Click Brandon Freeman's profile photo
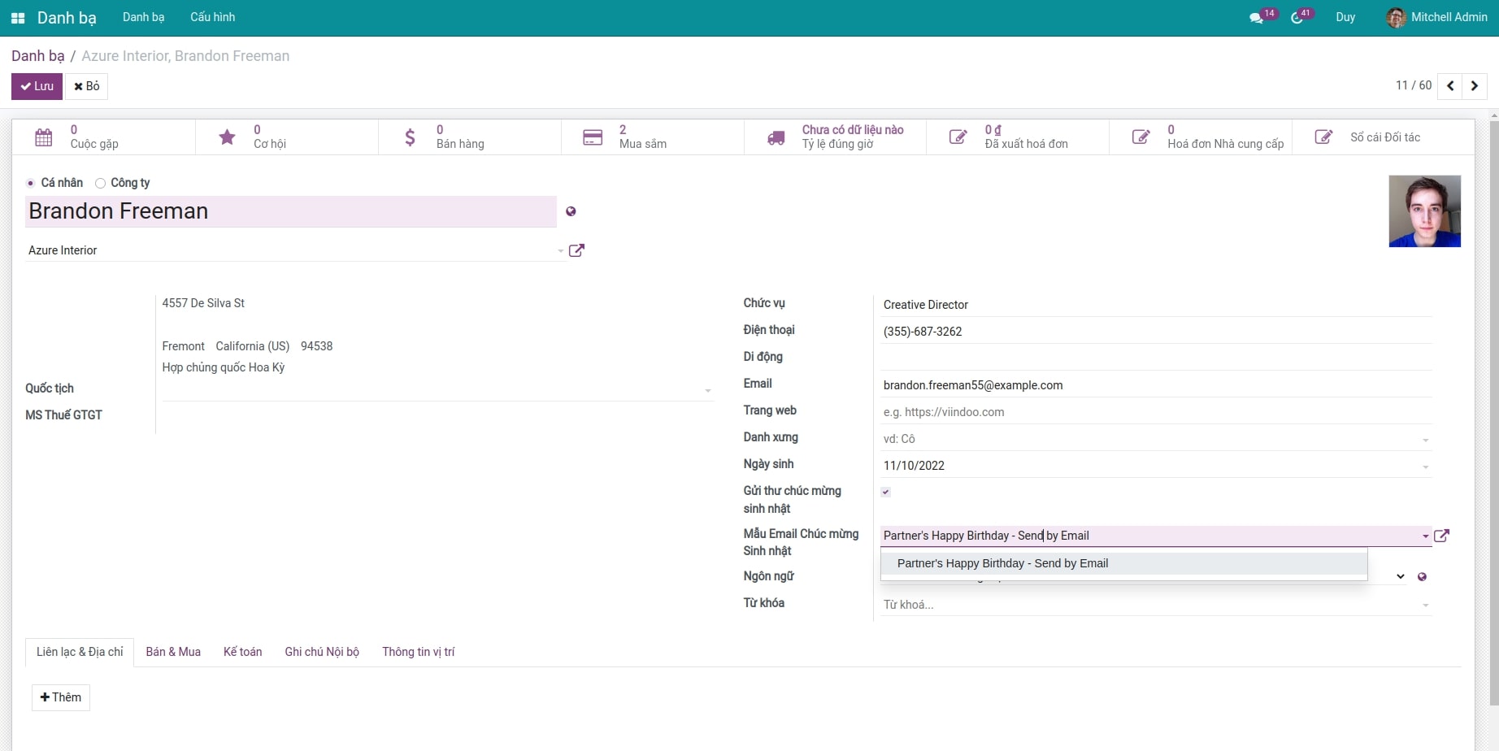 coord(1424,211)
